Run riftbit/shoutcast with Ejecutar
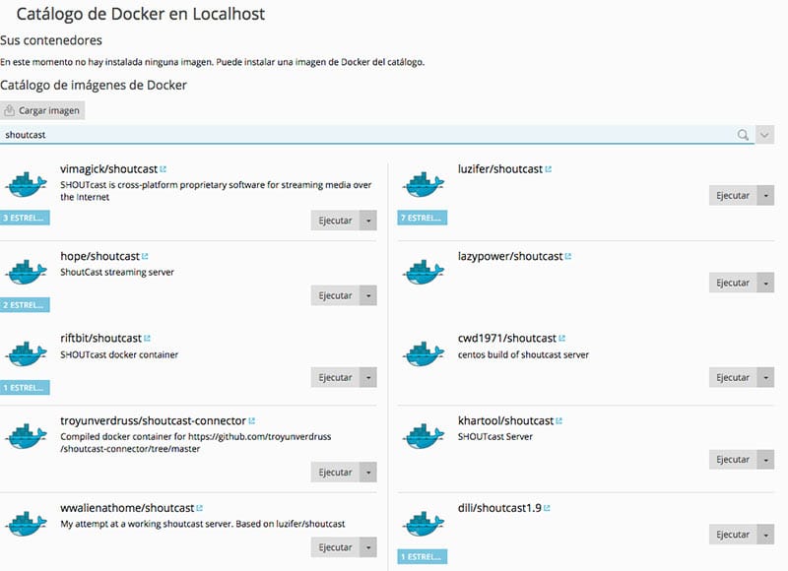This screenshot has width=788, height=571. click(x=335, y=378)
